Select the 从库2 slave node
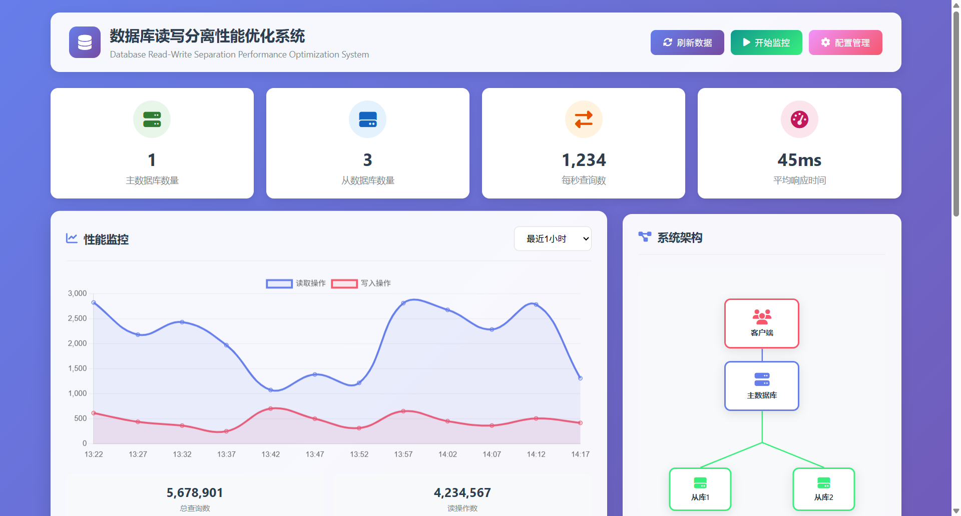The image size is (961, 516). click(823, 489)
